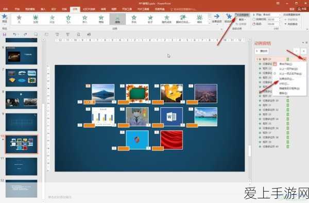This screenshot has width=309, height=203.
Task: Click the purple Save icon in quick toolbar
Action: pos(4,35)
